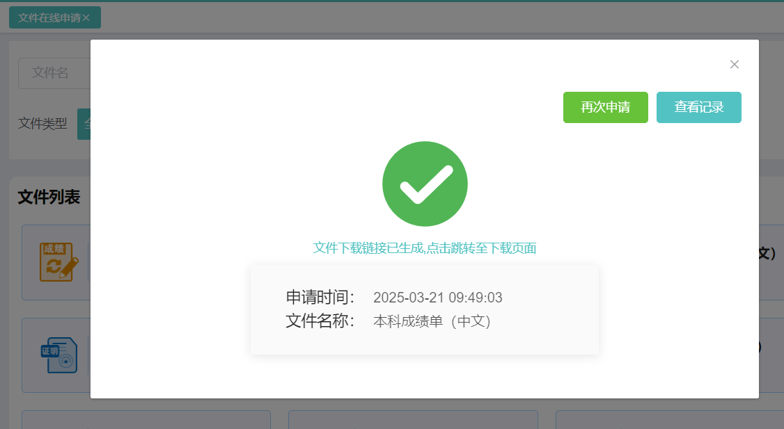Select the teal 全部 file type filter
The height and width of the screenshot is (429, 784).
pyautogui.click(x=84, y=124)
